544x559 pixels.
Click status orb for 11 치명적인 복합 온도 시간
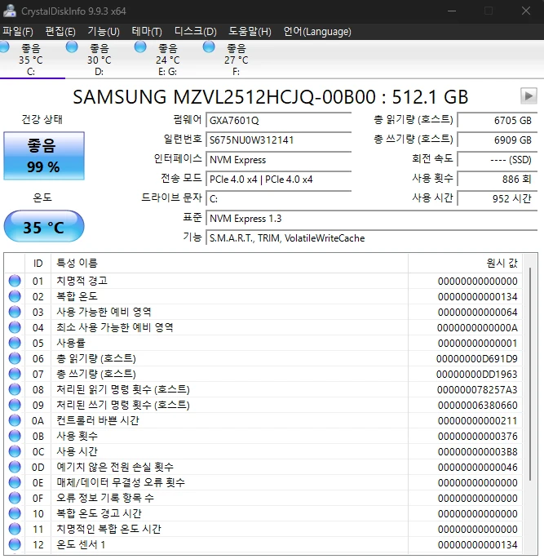coord(15,529)
